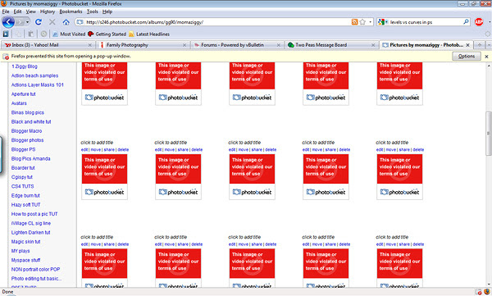
Task: Open the Avatars album link
Action: [19, 103]
